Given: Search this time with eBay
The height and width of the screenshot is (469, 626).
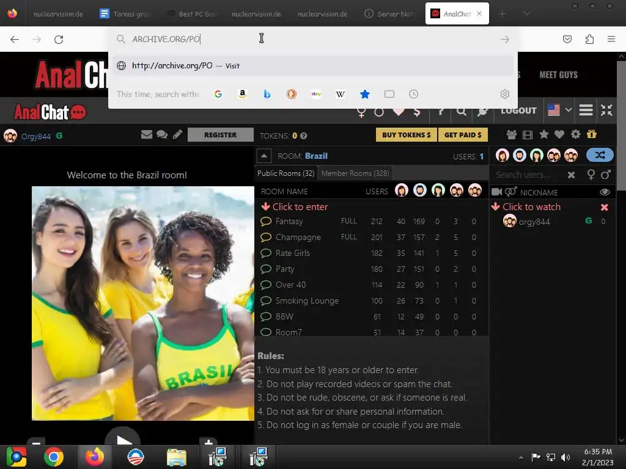Looking at the screenshot, I should pos(316,94).
